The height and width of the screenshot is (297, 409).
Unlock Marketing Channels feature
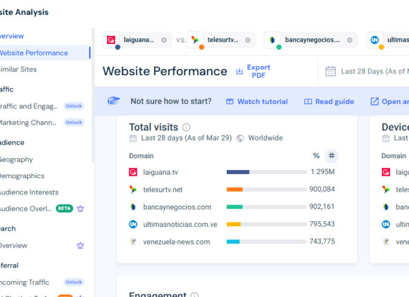[x=74, y=122]
